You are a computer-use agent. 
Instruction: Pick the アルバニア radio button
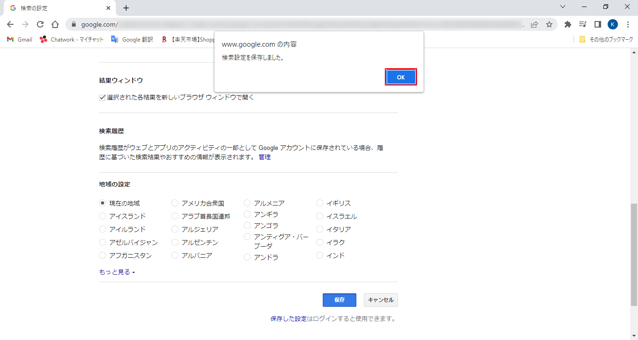pyautogui.click(x=175, y=255)
